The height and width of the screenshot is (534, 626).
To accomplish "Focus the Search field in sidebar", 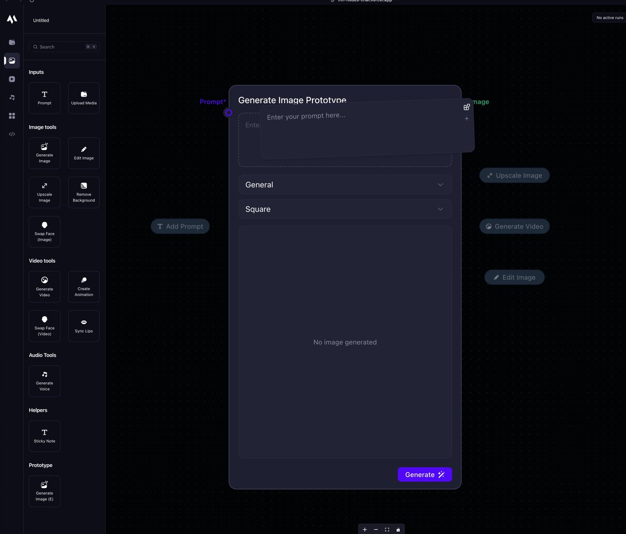I will coord(64,47).
